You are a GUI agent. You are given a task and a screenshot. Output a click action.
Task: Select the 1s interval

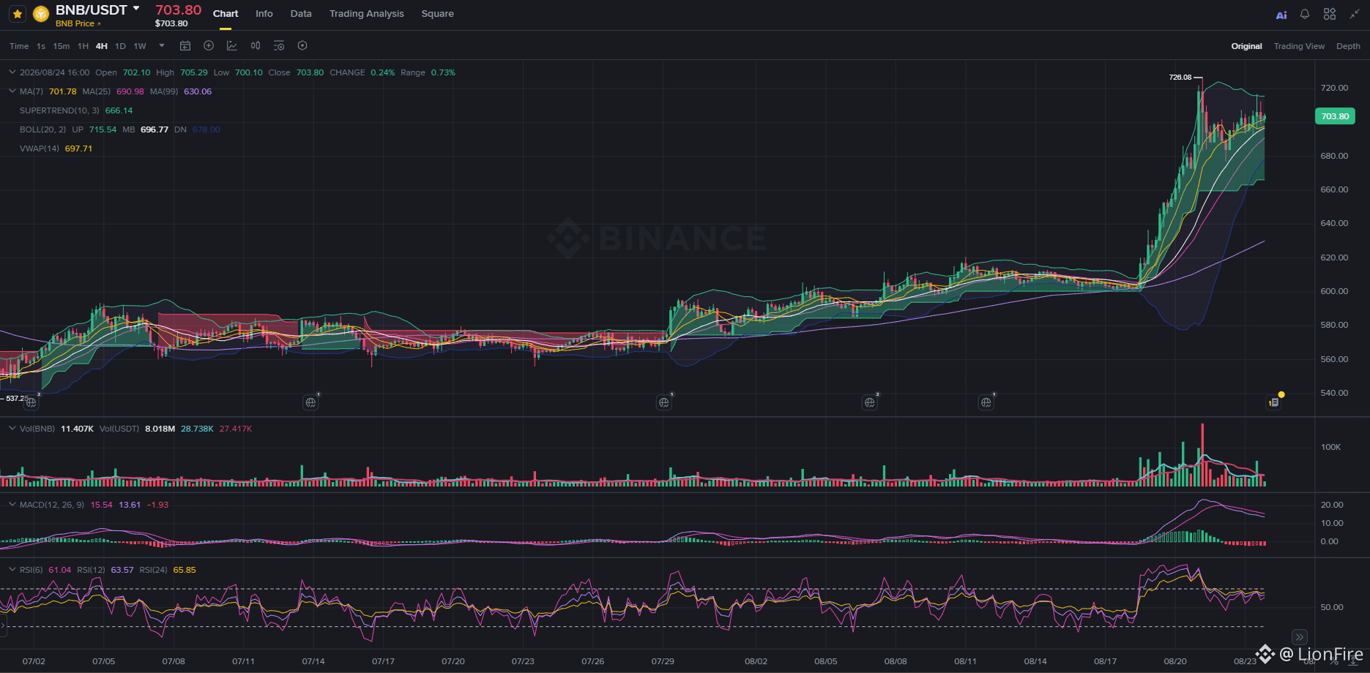(41, 46)
